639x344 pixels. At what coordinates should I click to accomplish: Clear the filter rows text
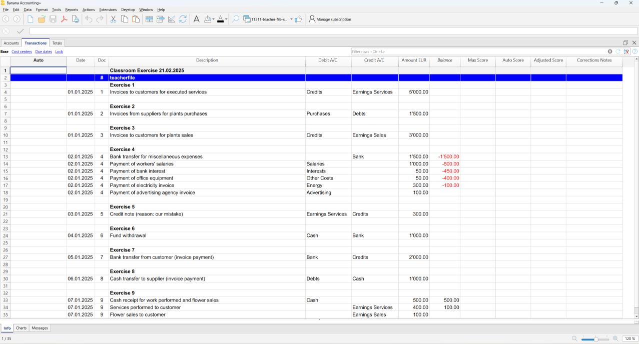coord(610,51)
